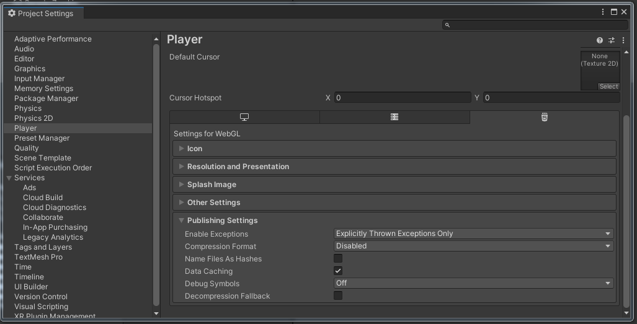Enable Name Files As Hashes checkbox

coord(338,258)
